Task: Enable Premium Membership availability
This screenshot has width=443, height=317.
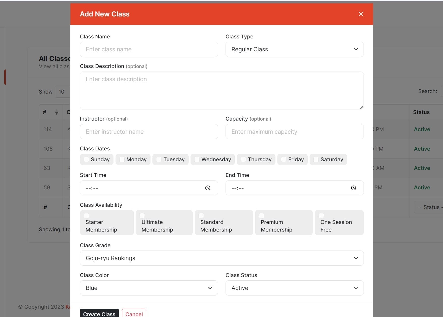Action: (262, 216)
